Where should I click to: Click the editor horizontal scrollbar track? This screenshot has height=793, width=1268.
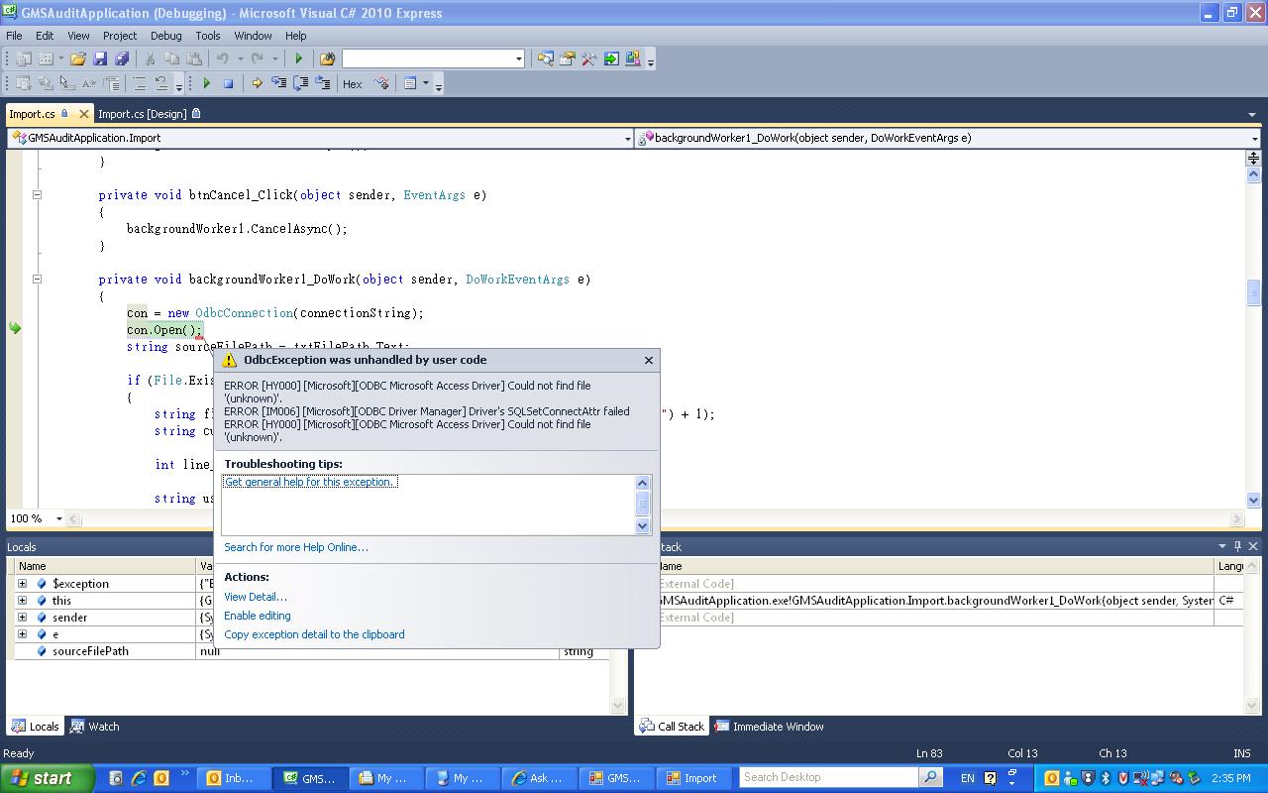pos(654,518)
